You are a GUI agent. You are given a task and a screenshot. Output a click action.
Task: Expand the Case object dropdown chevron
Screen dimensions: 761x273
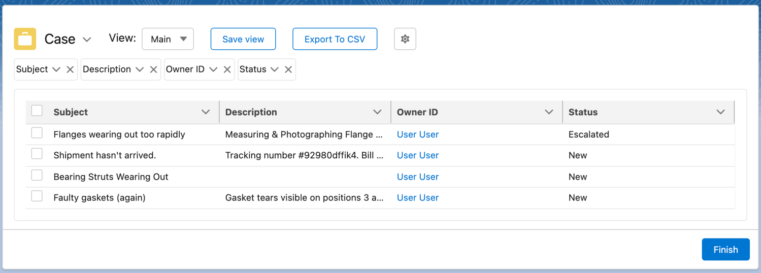[87, 40]
